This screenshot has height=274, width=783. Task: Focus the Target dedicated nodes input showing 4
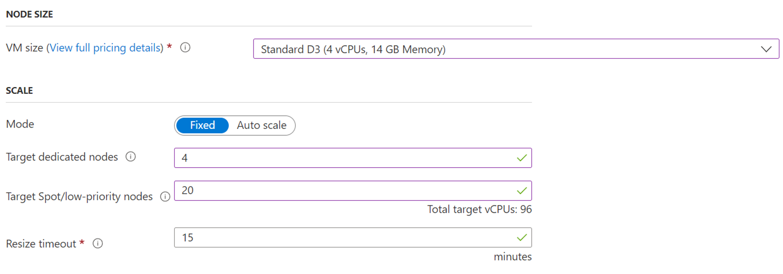[x=343, y=158]
